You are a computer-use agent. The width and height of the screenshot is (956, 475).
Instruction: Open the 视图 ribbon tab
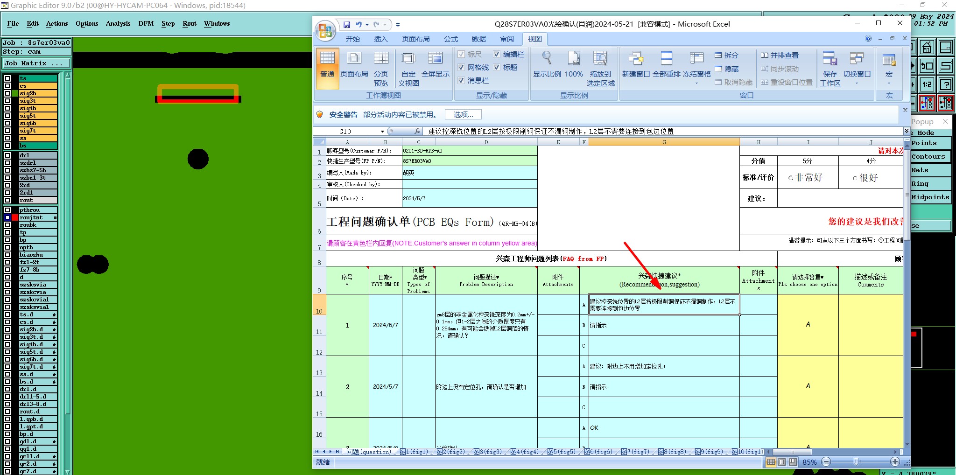point(534,39)
